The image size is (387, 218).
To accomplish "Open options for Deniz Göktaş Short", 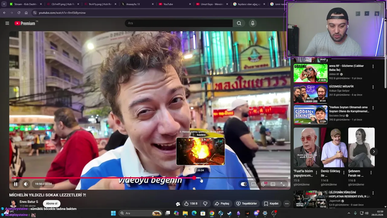I will (x=343, y=173).
